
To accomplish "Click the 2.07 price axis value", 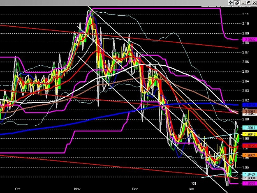I will point(245,53).
